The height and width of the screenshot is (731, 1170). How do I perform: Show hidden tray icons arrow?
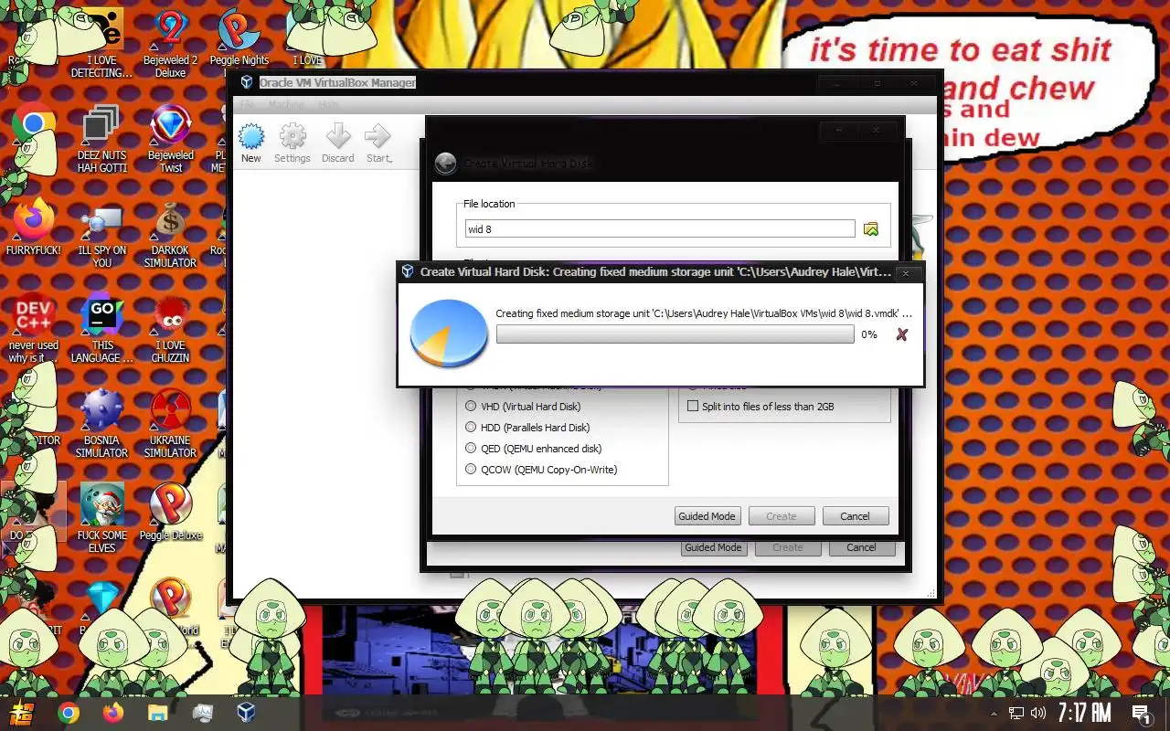(994, 713)
